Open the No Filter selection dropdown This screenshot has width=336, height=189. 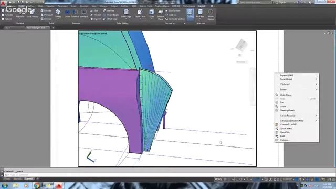click(x=200, y=14)
